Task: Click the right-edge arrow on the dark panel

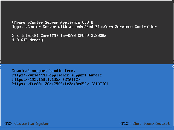Action: [173, 62]
